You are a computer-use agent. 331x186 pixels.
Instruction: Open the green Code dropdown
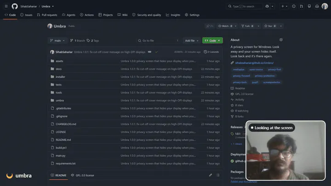212,40
